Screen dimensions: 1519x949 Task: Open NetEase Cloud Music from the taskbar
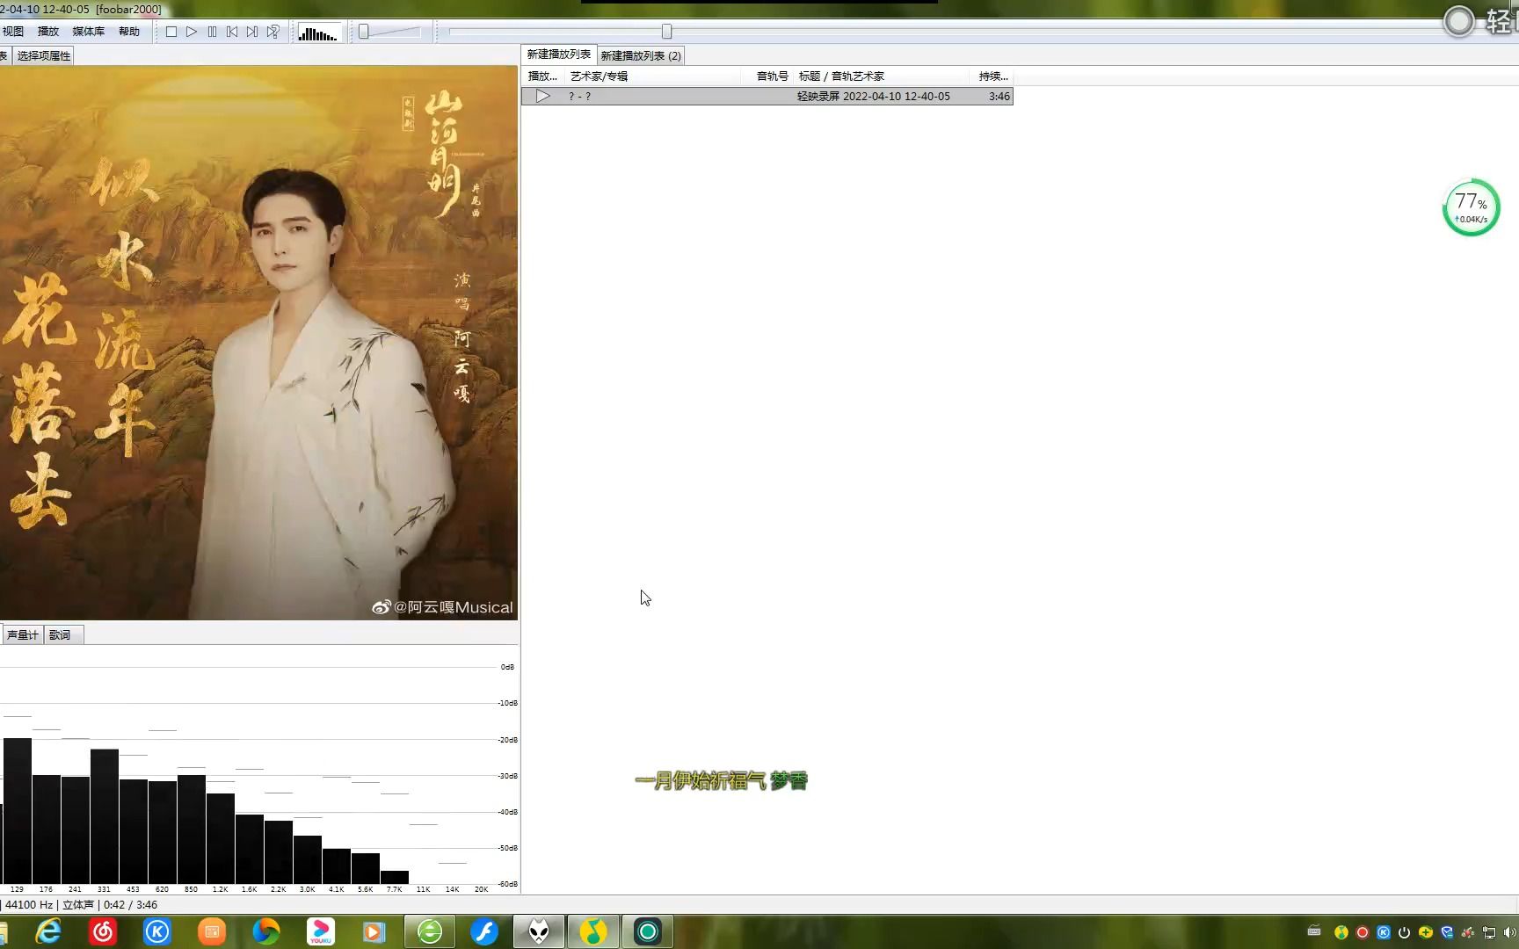103,931
